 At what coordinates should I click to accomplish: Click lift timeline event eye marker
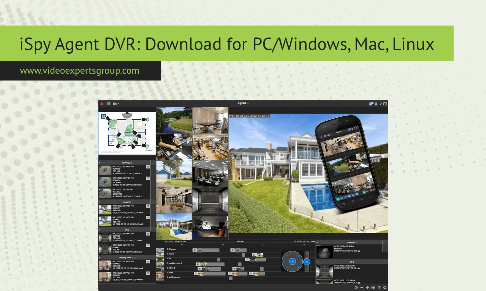247,259
